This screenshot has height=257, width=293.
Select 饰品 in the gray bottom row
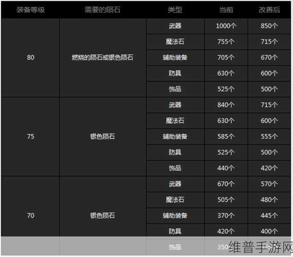(175, 247)
